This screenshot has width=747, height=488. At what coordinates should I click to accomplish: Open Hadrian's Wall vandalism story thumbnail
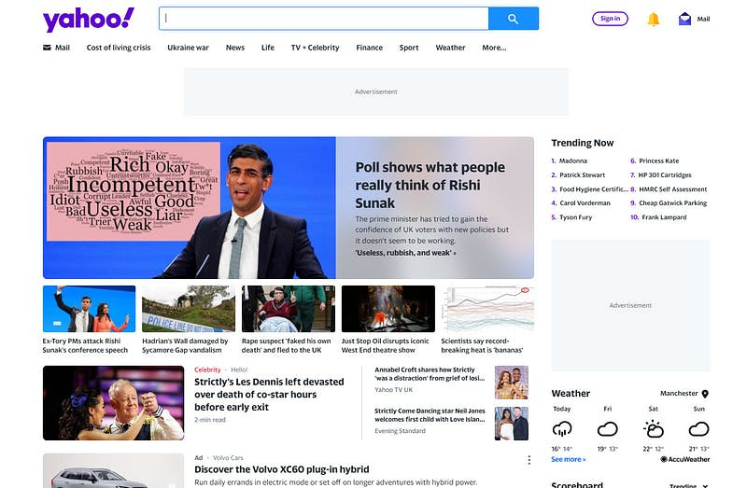tap(189, 309)
